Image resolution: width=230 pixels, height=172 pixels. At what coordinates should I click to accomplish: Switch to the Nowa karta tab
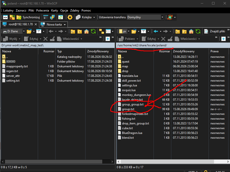[x=53, y=24]
